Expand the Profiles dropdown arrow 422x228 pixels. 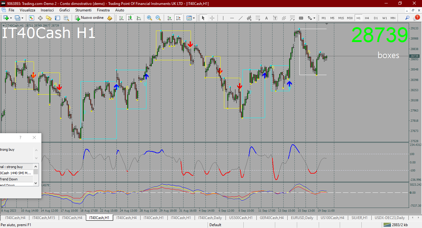tap(22, 18)
